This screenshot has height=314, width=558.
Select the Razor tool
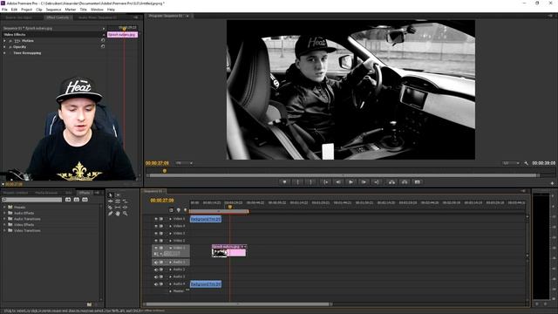111,208
